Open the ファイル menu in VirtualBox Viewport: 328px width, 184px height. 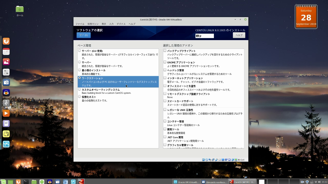pos(80,24)
